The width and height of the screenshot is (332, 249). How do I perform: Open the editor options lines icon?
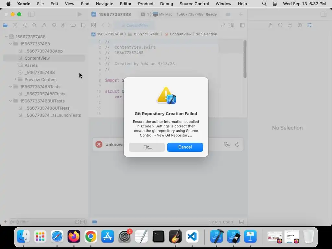click(231, 25)
